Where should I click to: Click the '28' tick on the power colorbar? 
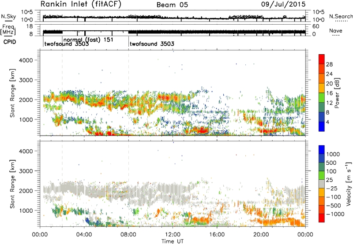pyautogui.click(x=329, y=64)
